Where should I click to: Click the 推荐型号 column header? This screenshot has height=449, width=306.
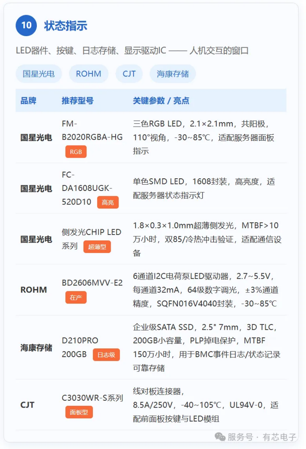point(77,100)
